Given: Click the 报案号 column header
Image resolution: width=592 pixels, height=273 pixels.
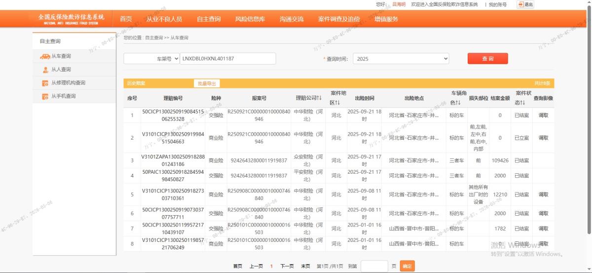Looking at the screenshot, I should pos(259,98).
